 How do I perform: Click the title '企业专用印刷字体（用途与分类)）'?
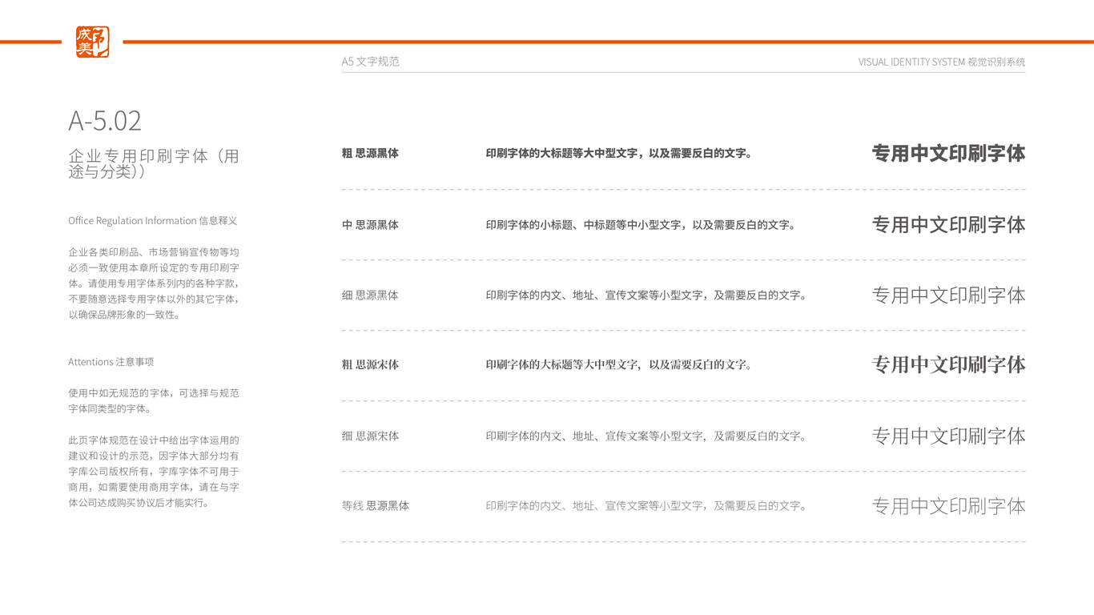(154, 163)
